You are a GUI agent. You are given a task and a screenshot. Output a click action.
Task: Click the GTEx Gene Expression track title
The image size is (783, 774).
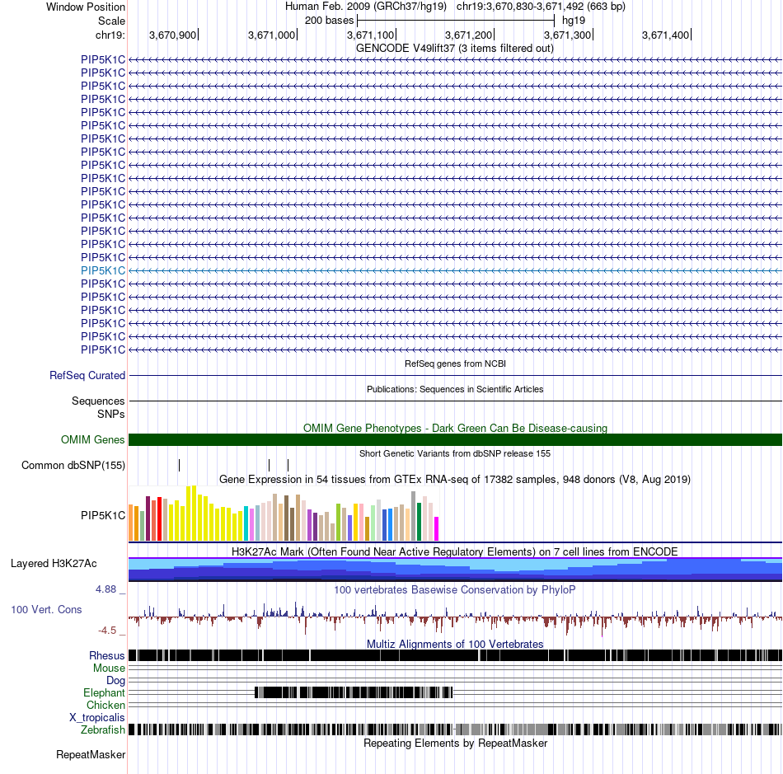[x=455, y=480]
